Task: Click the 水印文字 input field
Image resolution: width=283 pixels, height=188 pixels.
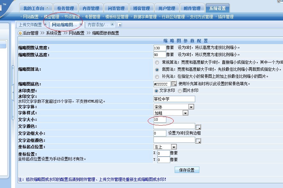Action: pyautogui.click(x=174, y=99)
